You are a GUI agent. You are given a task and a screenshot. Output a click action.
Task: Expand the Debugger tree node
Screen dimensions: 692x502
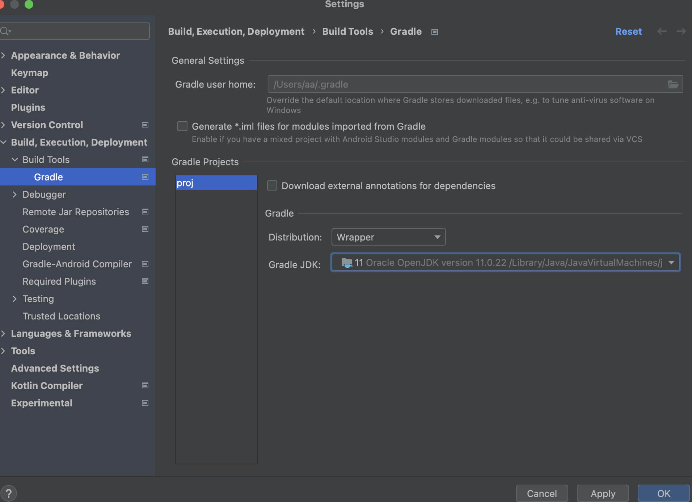tap(14, 194)
